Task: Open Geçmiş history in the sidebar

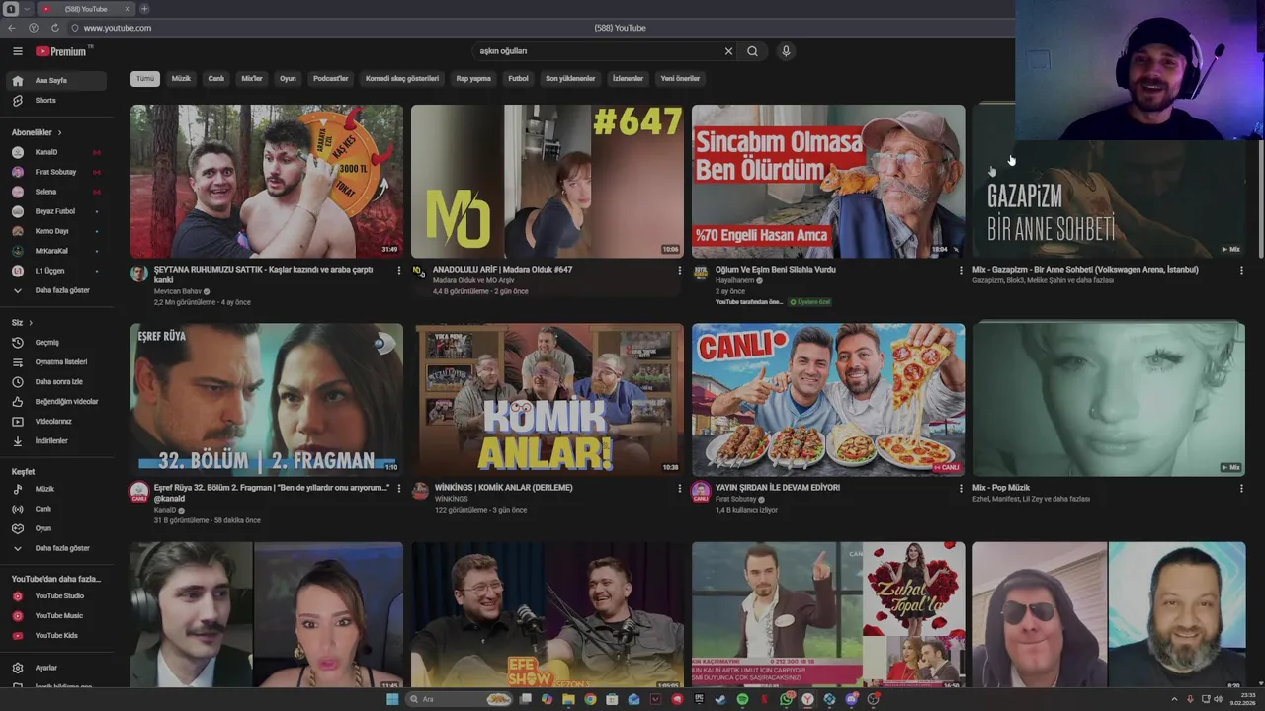Action: 55,343
